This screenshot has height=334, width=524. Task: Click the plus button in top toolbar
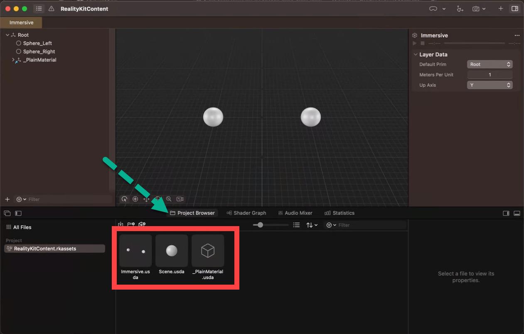point(501,9)
